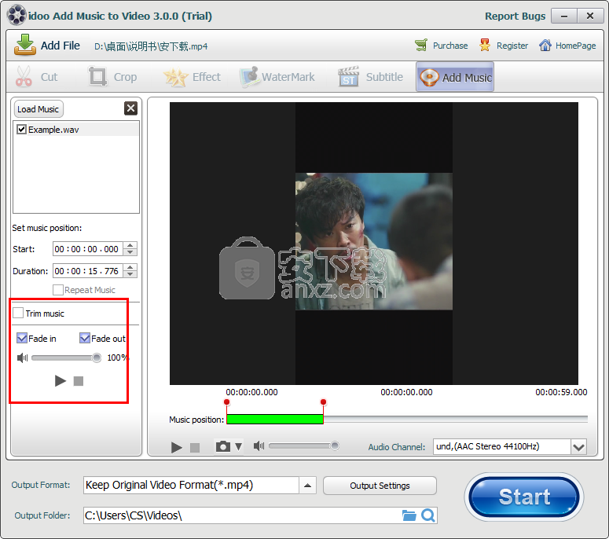This screenshot has height=539, width=609.
Task: Click the idoo film reel app icon
Action: [17, 16]
